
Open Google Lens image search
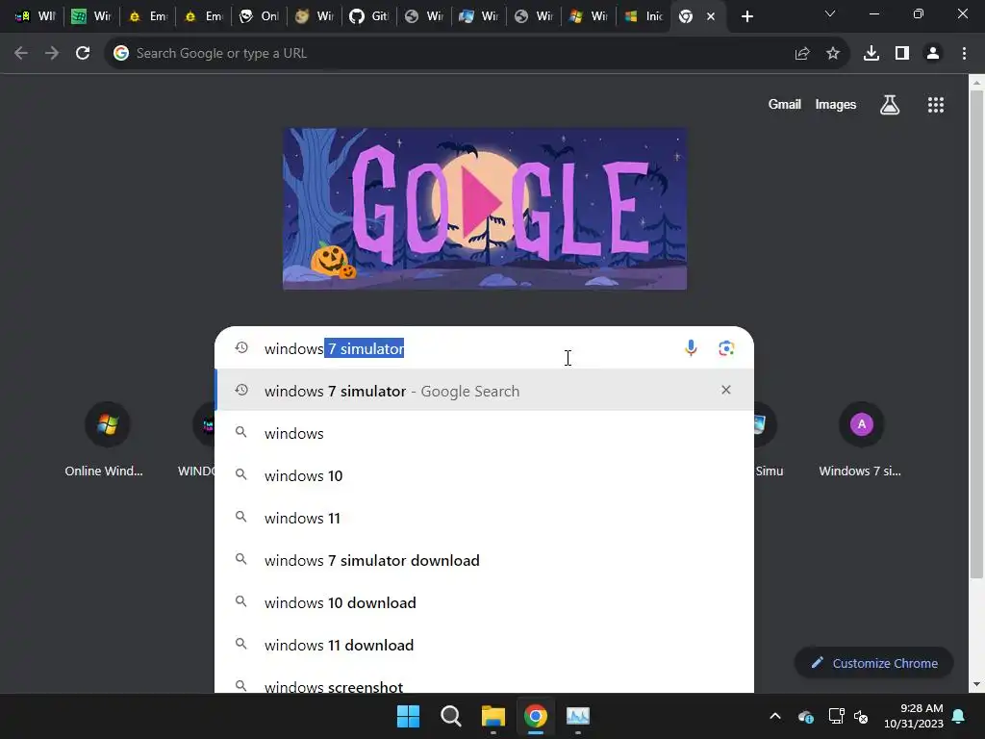[x=726, y=348]
